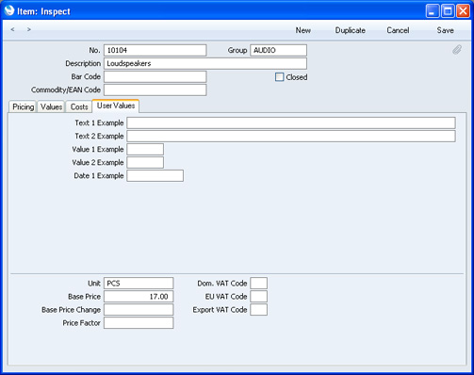474x375 pixels.
Task: Click the Group field showing AUDIO
Action: [x=278, y=50]
